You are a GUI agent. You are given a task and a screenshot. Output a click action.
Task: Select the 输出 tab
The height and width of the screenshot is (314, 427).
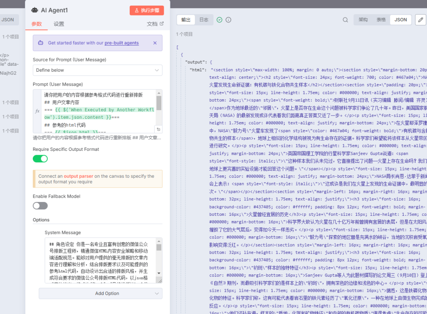pyautogui.click(x=186, y=20)
